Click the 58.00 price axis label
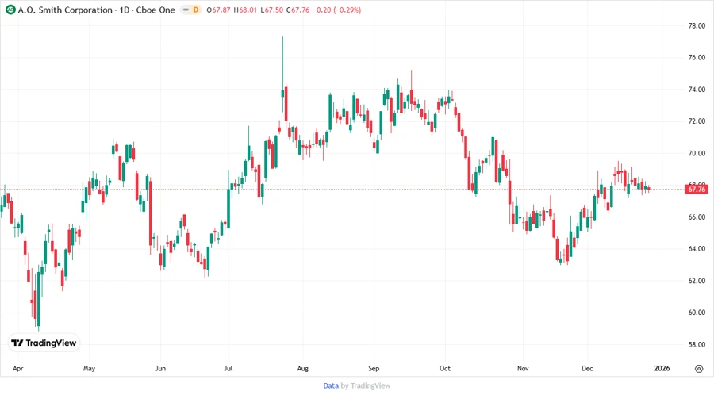Screen dimensions: 714x395 coord(697,344)
